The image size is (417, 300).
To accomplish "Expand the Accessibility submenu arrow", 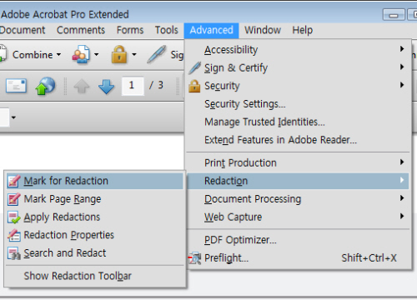I will pos(402,49).
